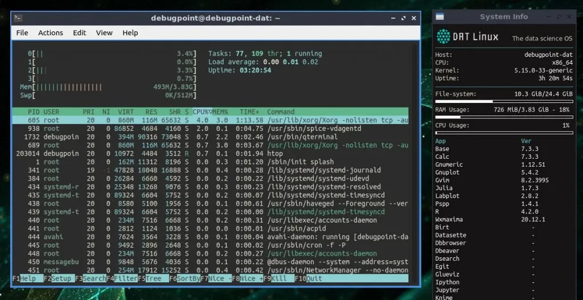Image resolution: width=583 pixels, height=300 pixels.
Task: Open the View menu
Action: pos(104,33)
